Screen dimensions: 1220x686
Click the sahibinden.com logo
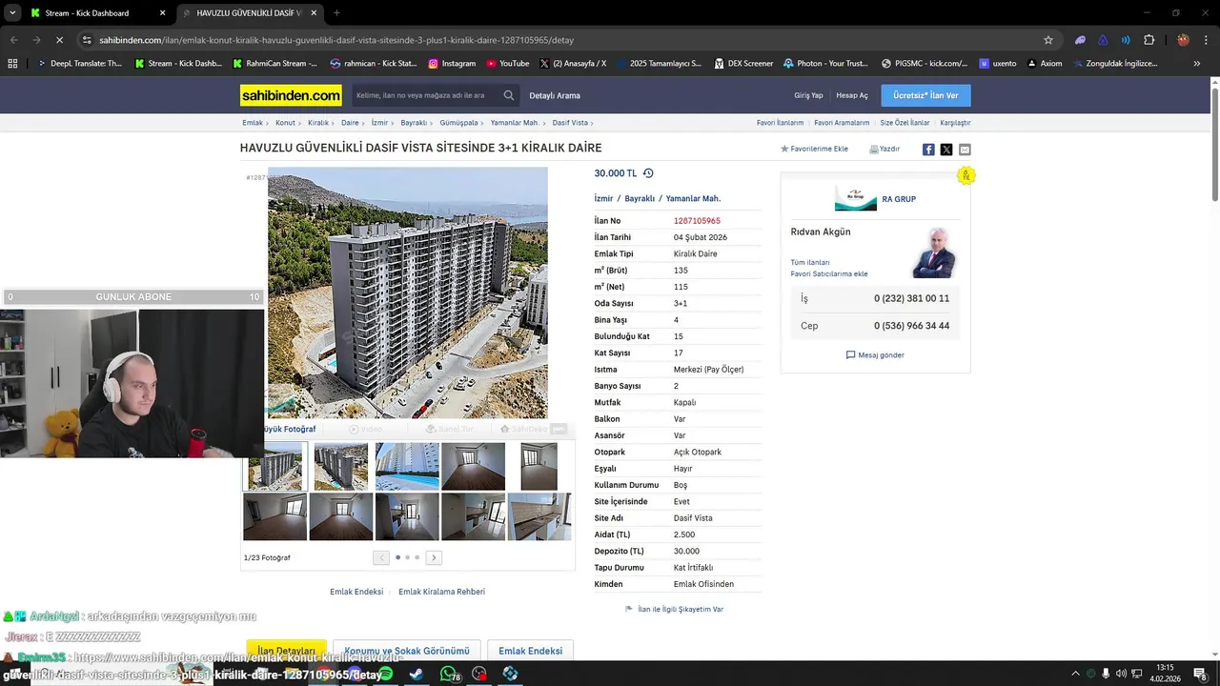point(291,95)
